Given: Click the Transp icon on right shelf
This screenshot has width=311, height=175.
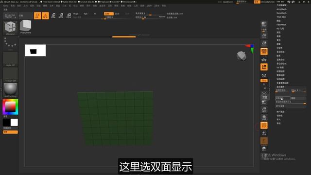Looking at the screenshot, I should 264,133.
